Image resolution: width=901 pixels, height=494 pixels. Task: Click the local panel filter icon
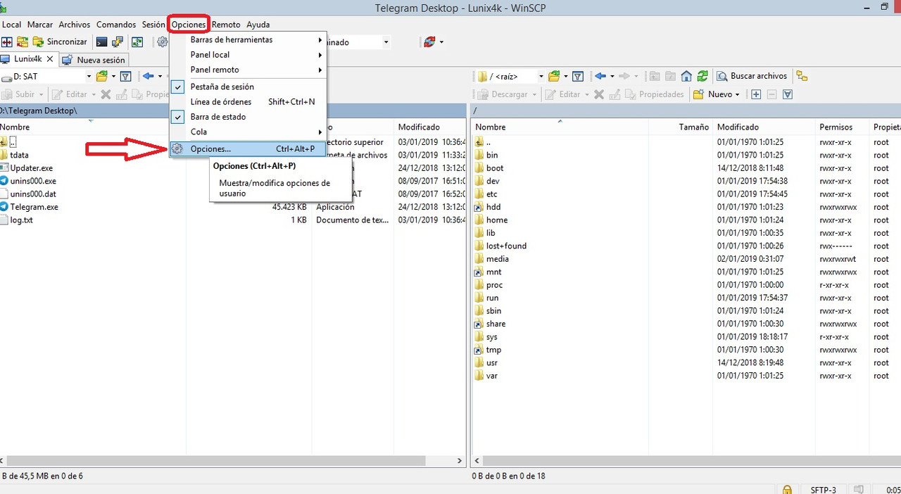pyautogui.click(x=126, y=76)
